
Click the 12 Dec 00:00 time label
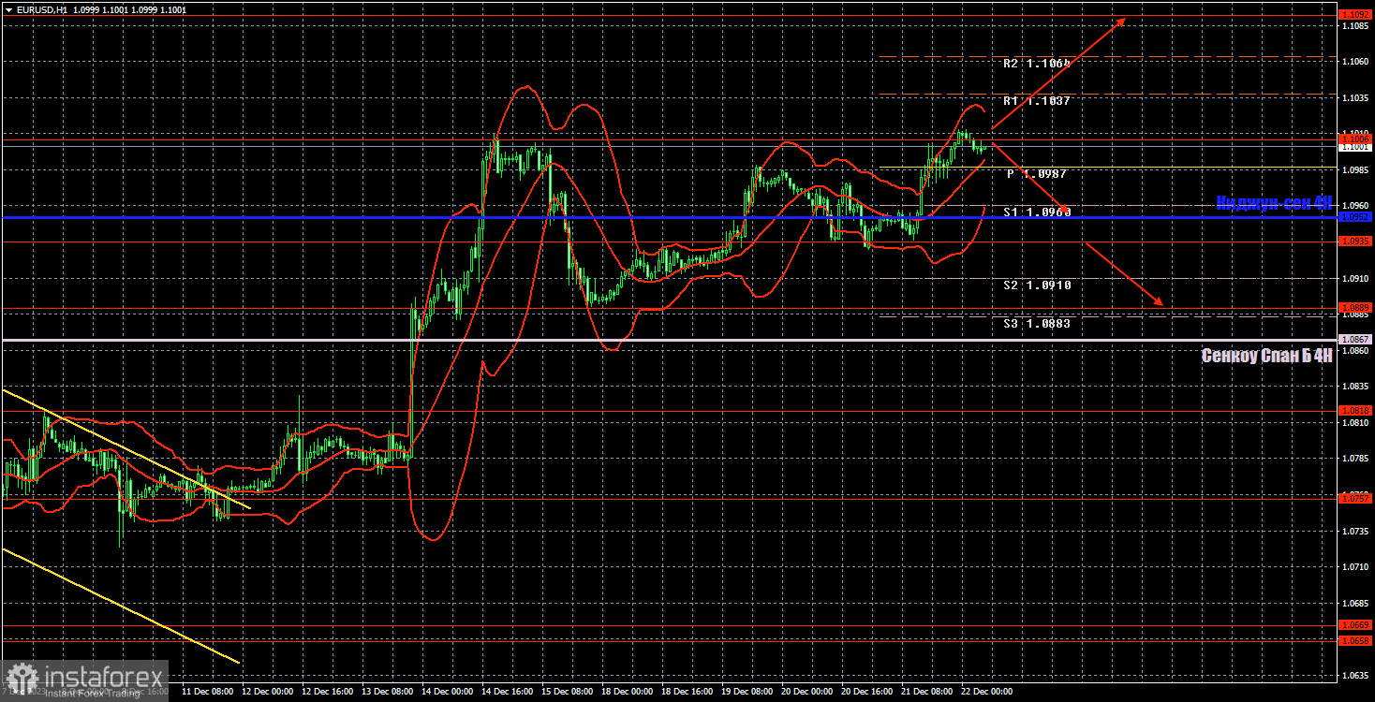pos(268,692)
